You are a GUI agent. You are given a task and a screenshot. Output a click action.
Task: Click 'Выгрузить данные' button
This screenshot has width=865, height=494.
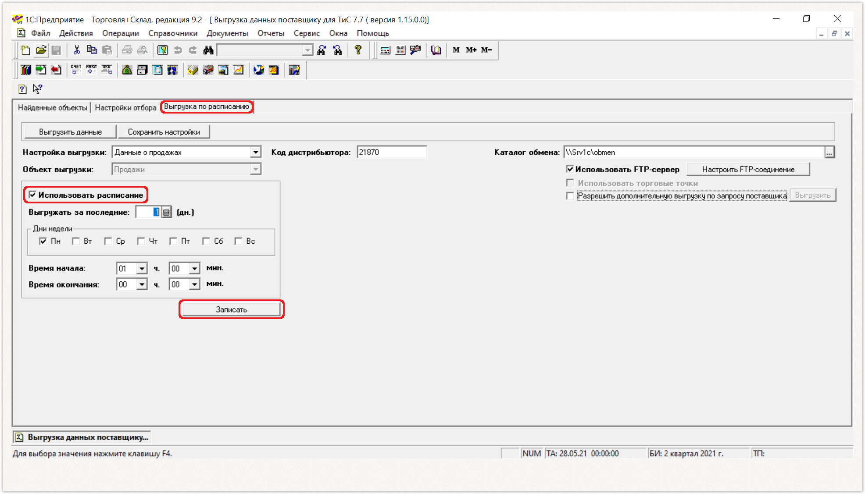click(x=70, y=132)
